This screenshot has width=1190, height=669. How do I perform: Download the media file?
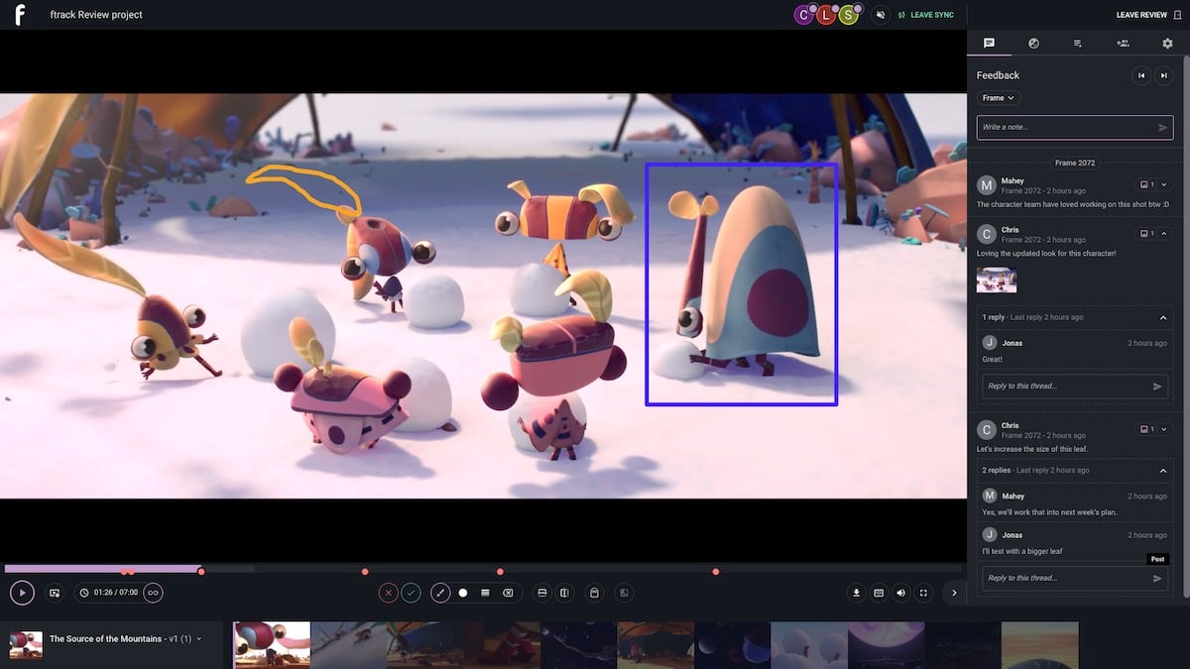(x=857, y=593)
